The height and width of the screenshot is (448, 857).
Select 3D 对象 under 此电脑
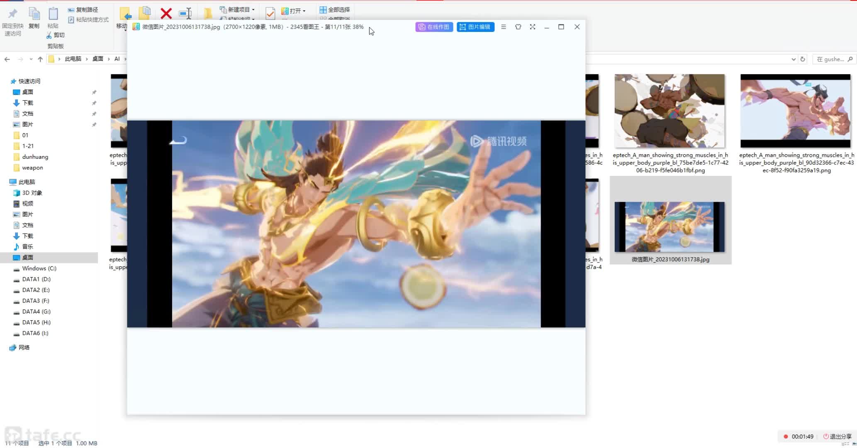pos(32,193)
